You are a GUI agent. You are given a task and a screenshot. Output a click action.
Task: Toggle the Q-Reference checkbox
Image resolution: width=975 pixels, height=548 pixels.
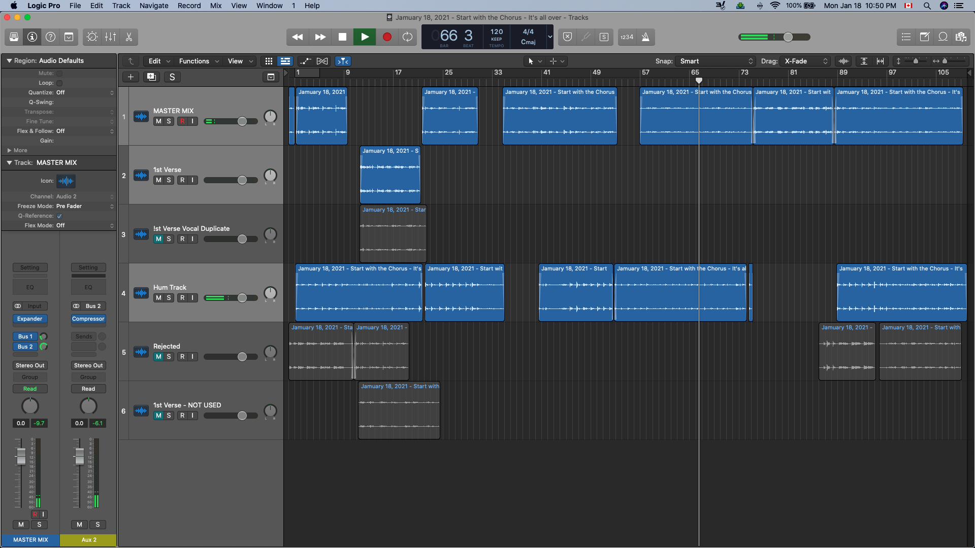pyautogui.click(x=59, y=216)
